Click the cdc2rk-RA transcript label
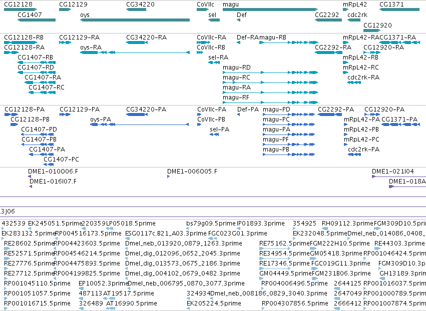This screenshot has width=426, height=311. (363, 77)
